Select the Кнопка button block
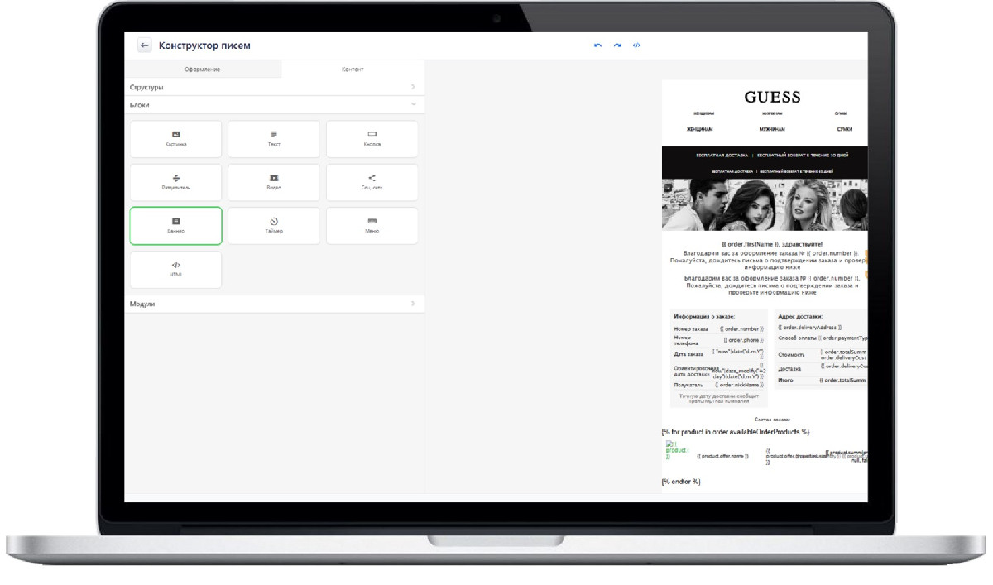This screenshot has width=993, height=585. [x=372, y=139]
